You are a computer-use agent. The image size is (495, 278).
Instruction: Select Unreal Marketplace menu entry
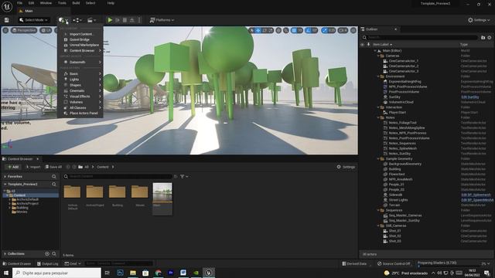(x=80, y=45)
